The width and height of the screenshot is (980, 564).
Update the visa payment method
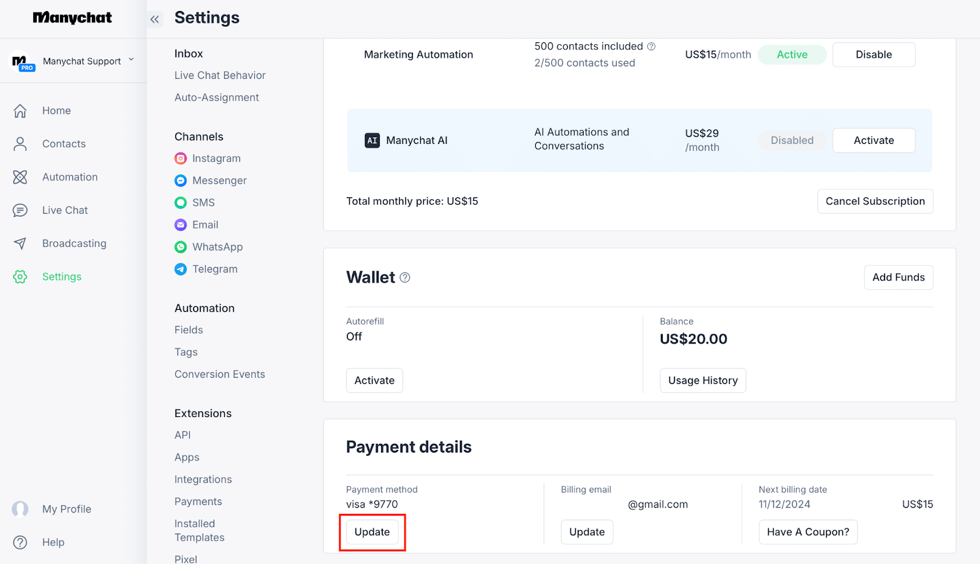click(372, 532)
